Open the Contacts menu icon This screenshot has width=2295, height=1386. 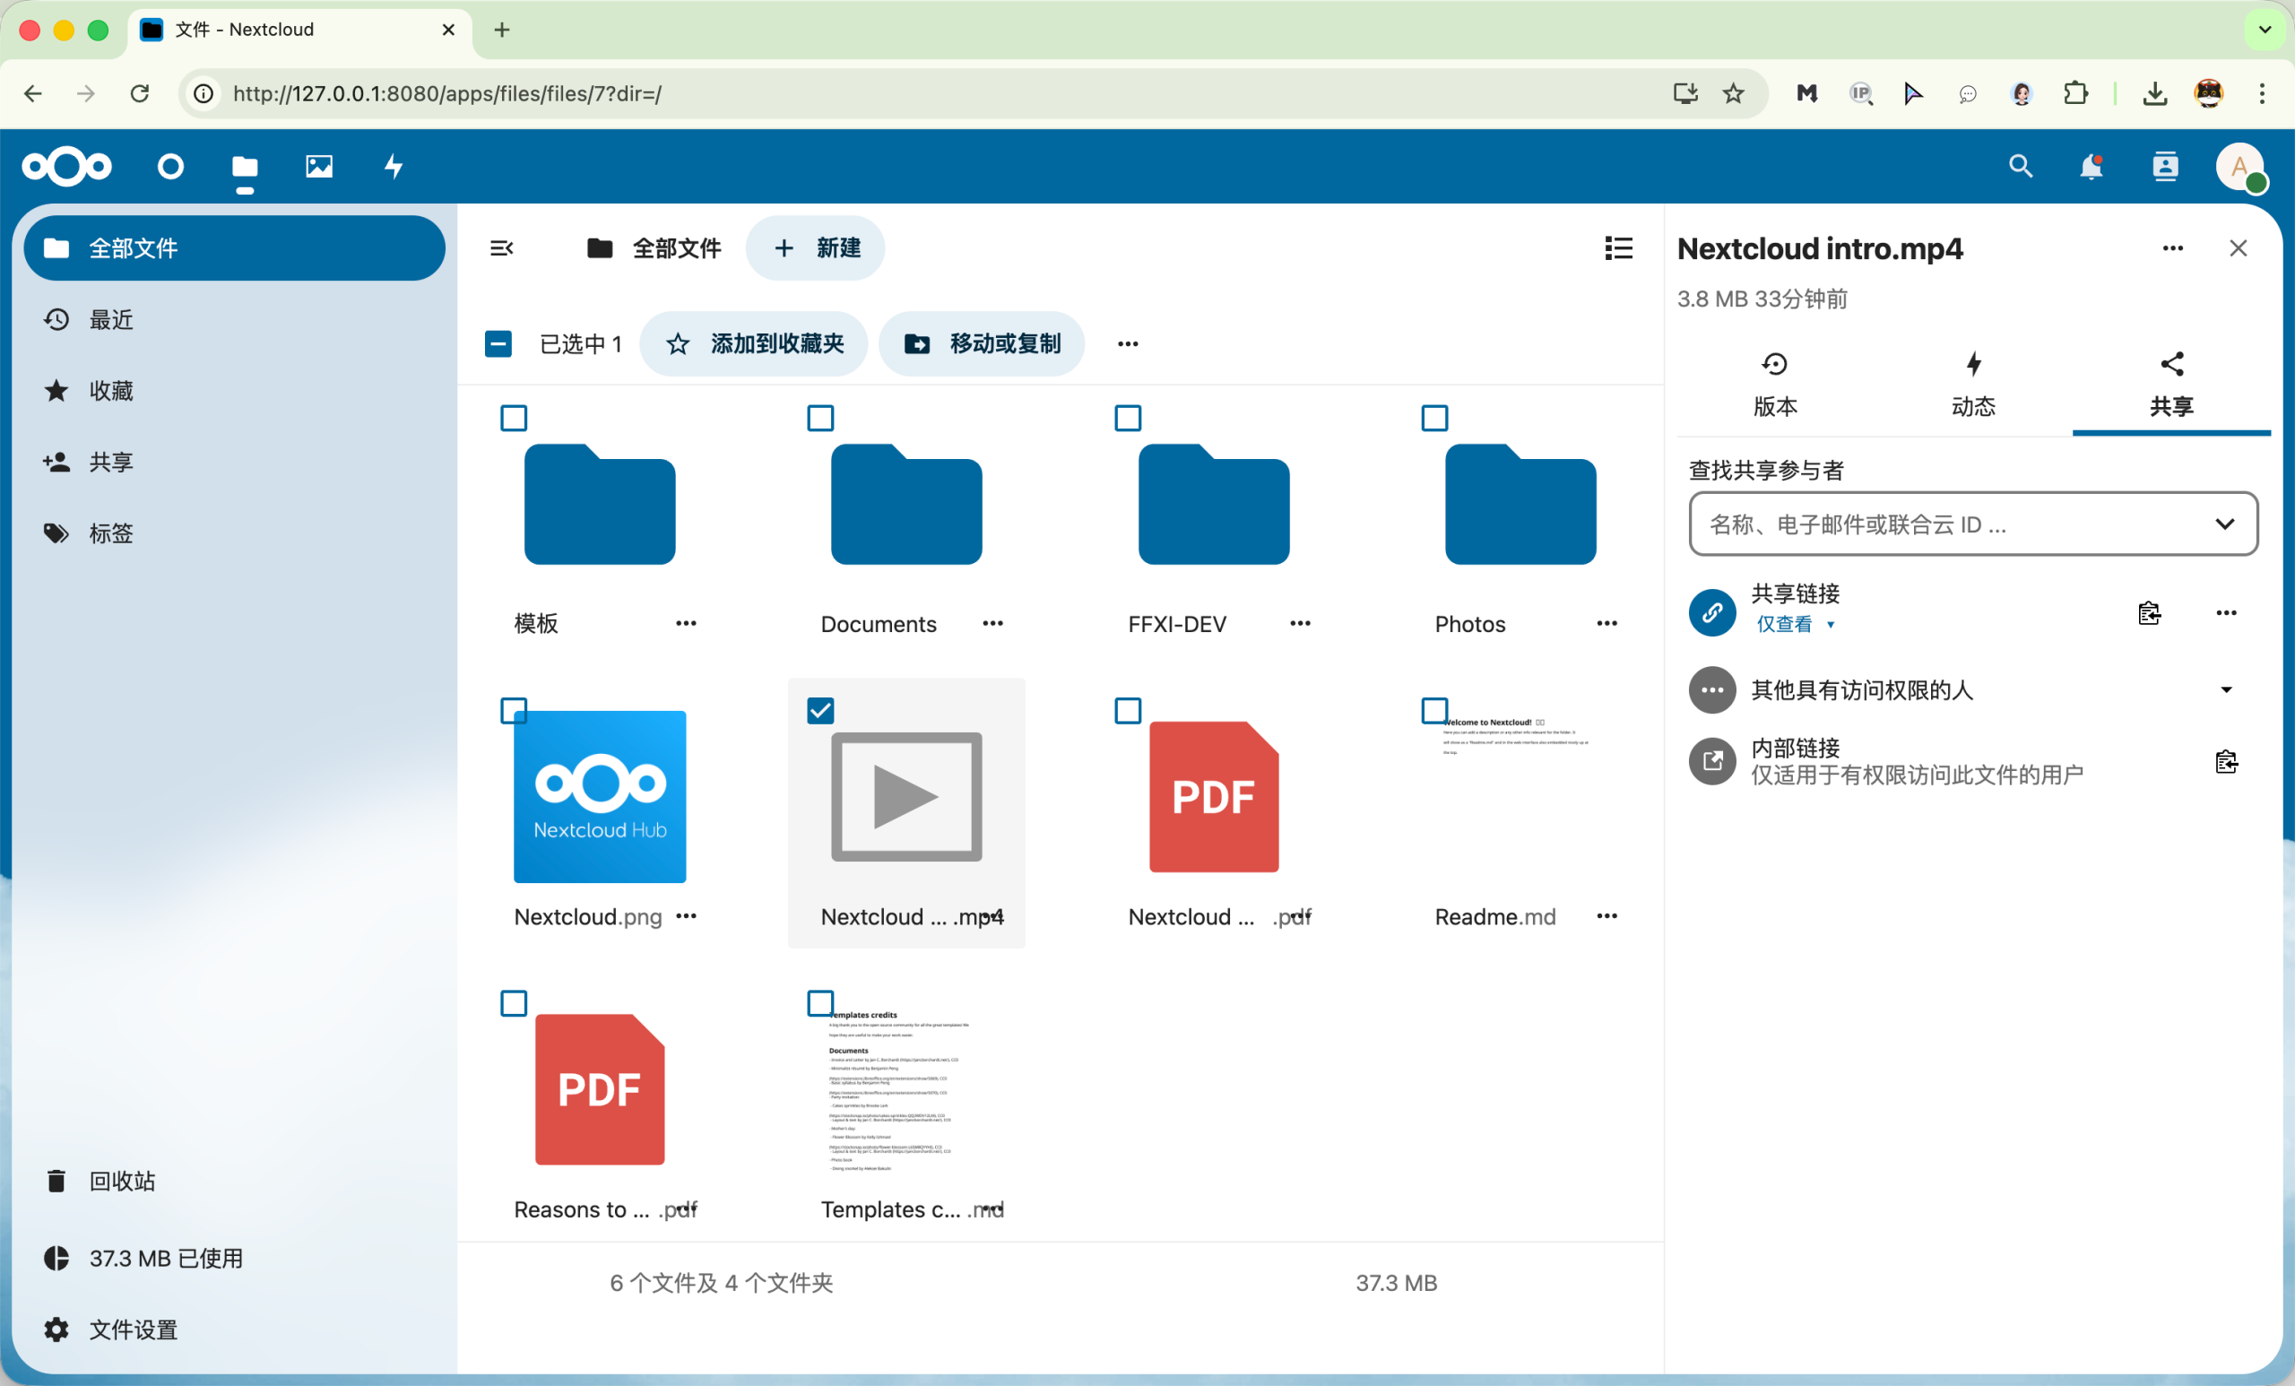[x=2166, y=167]
